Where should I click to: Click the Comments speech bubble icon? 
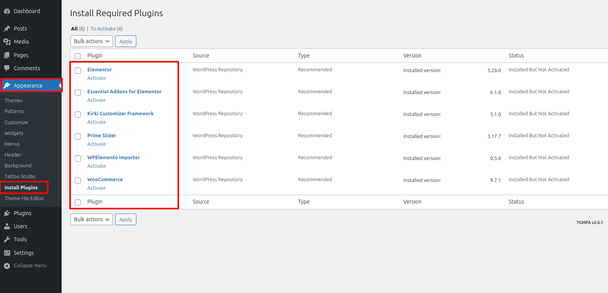pyautogui.click(x=7, y=68)
